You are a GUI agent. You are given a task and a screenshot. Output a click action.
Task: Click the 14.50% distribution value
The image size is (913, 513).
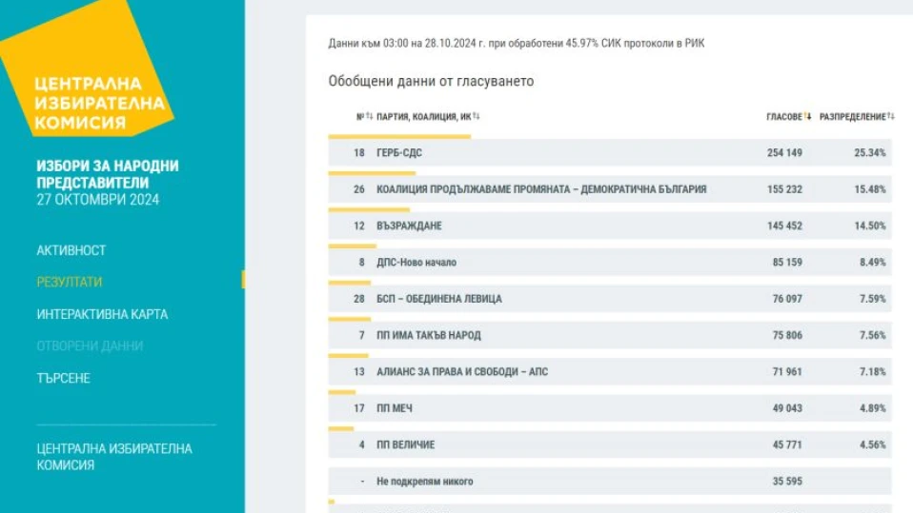point(870,226)
